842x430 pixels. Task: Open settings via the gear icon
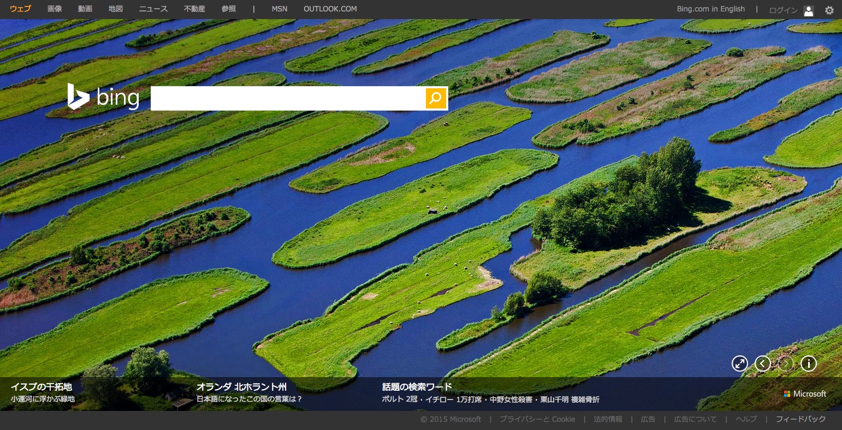point(829,10)
